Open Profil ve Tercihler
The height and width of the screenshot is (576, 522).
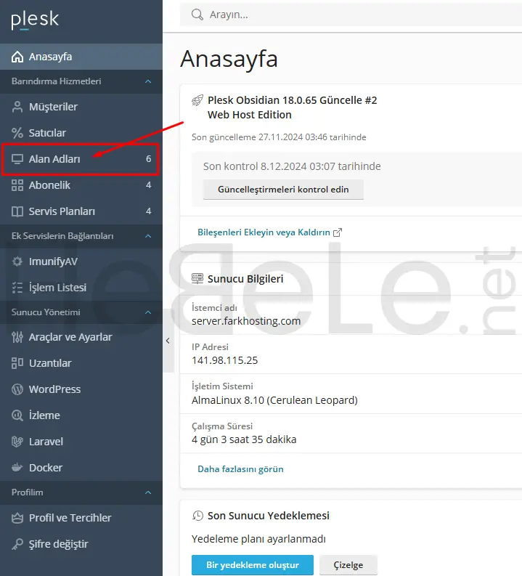[x=81, y=518]
